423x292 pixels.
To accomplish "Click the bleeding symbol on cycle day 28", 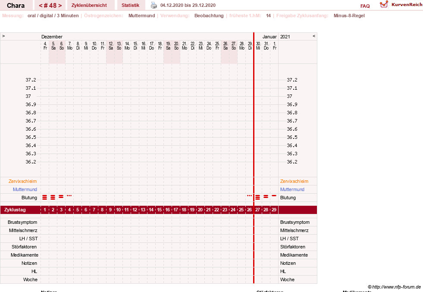I will [266, 197].
